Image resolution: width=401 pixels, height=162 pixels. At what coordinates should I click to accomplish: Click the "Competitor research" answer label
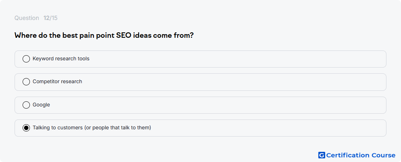pyautogui.click(x=57, y=81)
